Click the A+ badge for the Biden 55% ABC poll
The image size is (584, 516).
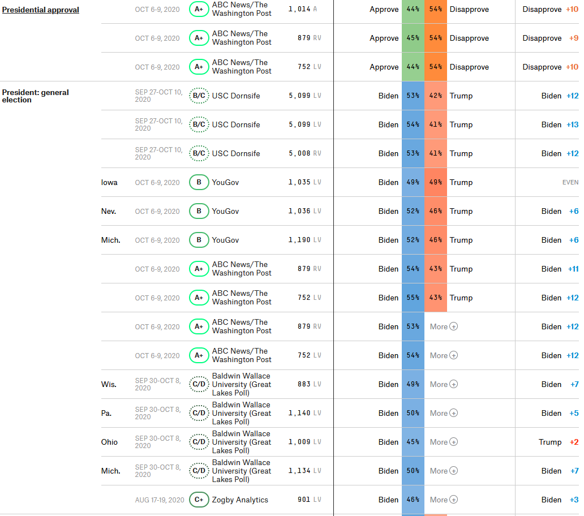pyautogui.click(x=199, y=298)
